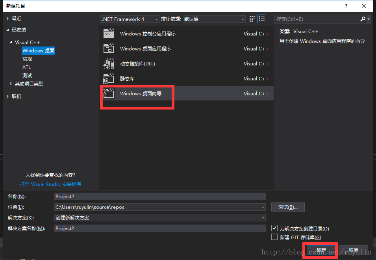This screenshot has height=260, width=376.
Task: Select the 静态库 template name
Action: click(x=127, y=79)
